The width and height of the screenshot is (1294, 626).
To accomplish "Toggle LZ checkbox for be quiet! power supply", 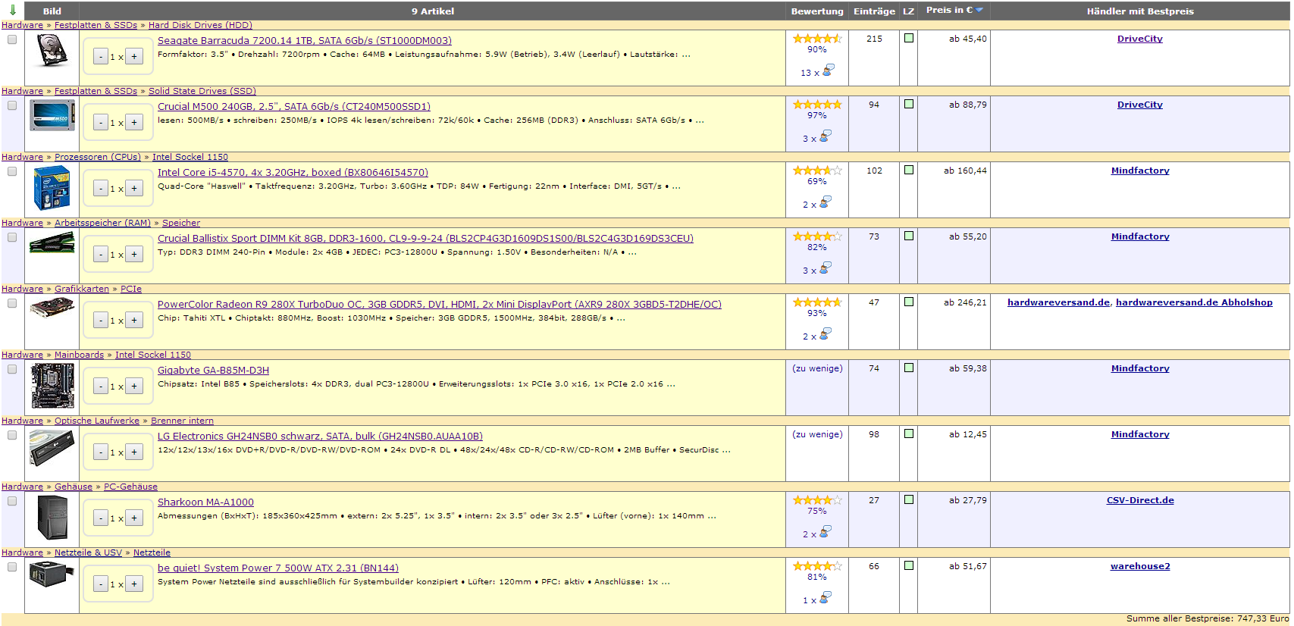I will pyautogui.click(x=909, y=565).
